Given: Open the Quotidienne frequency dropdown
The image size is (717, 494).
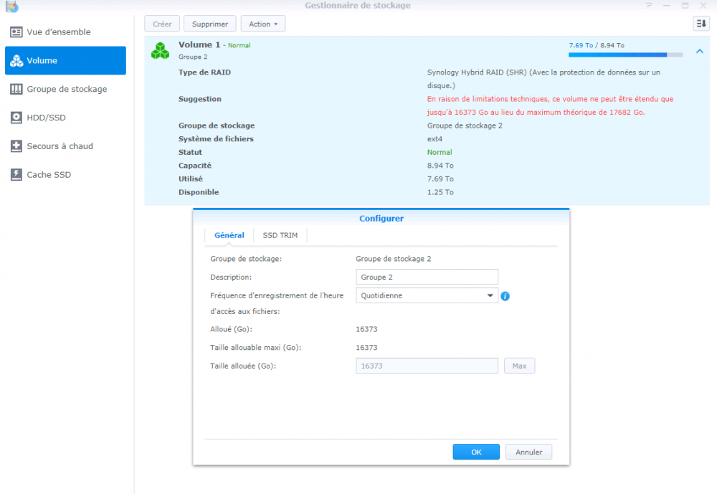Looking at the screenshot, I should pyautogui.click(x=427, y=295).
